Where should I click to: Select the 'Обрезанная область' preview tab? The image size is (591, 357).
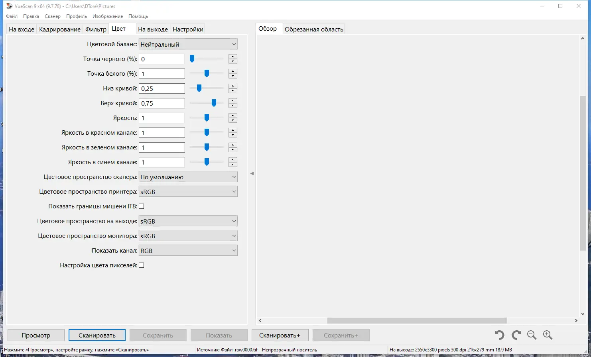pos(314,29)
